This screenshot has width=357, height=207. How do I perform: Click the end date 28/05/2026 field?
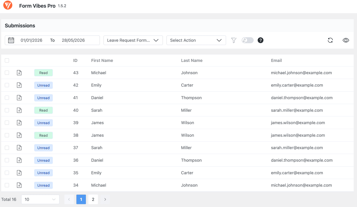coord(73,40)
